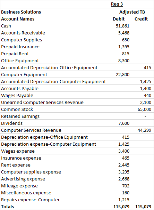154x210 pixels.
Task: Click the 'Rent expense' label
Action: (16, 165)
